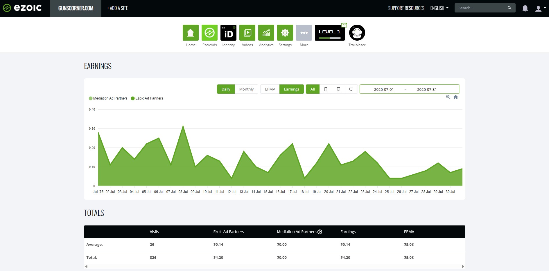The image size is (549, 271).
Task: Filter earnings by mobile device
Action: 326,89
